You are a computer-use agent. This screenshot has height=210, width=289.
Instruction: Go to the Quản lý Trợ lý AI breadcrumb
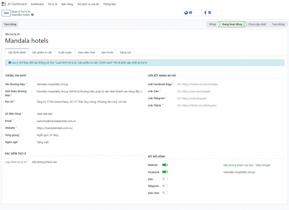coord(21,12)
